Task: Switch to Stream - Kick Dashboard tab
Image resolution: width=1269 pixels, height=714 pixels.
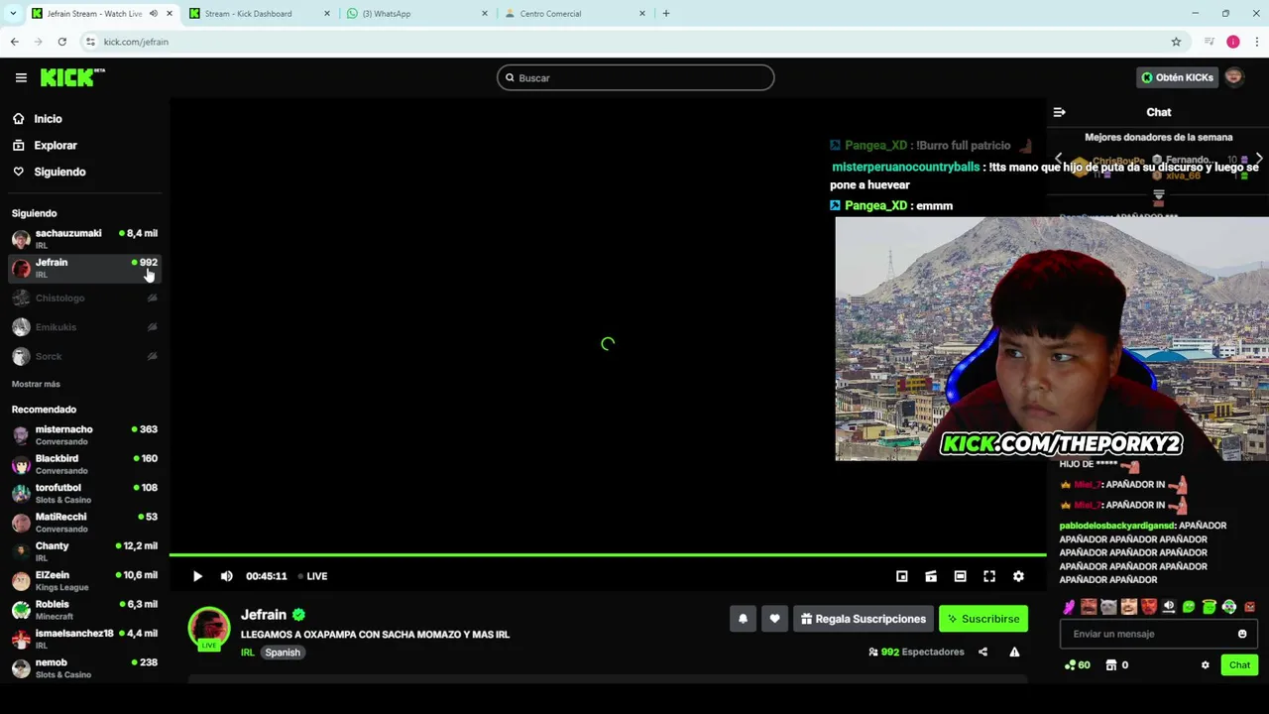Action: coord(258,14)
